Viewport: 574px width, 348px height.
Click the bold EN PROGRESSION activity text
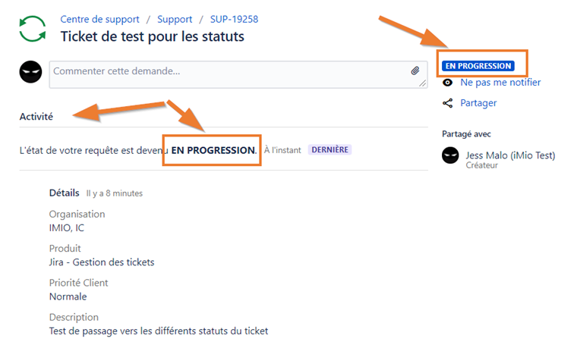(213, 150)
